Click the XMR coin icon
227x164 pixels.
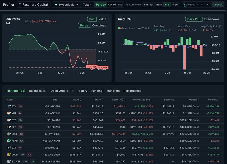[x=9, y=113]
